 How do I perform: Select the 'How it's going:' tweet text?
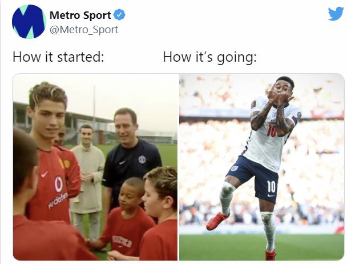point(210,57)
